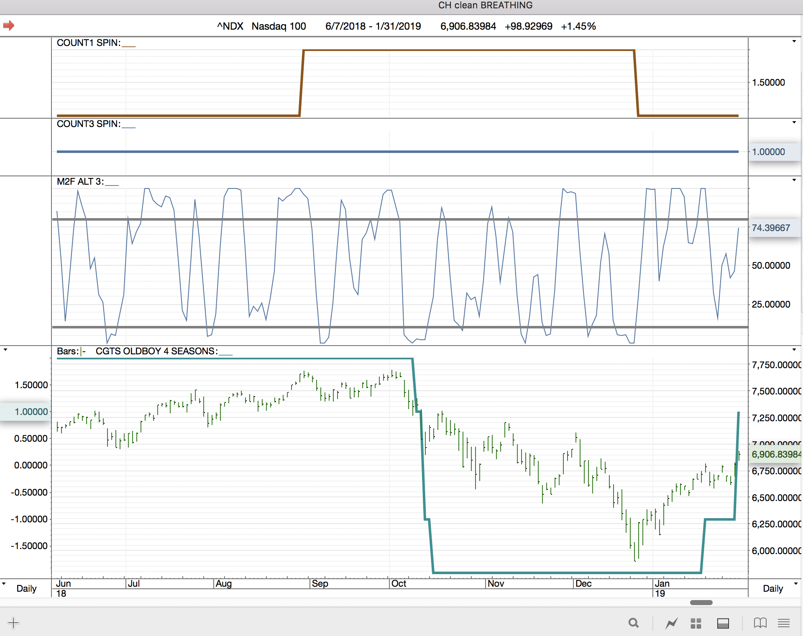Image resolution: width=803 pixels, height=636 pixels.
Task: Click the magnifying glass search icon
Action: (x=634, y=623)
